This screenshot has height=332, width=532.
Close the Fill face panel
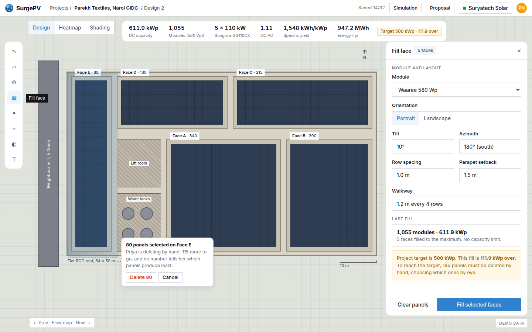coord(519,51)
